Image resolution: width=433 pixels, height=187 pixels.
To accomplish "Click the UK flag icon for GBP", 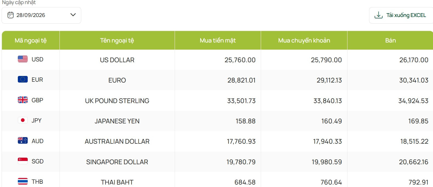I will pos(23,100).
